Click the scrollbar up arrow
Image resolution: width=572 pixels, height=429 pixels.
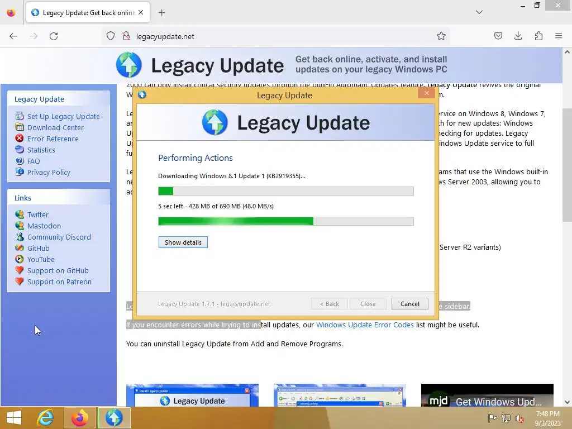[x=567, y=52]
